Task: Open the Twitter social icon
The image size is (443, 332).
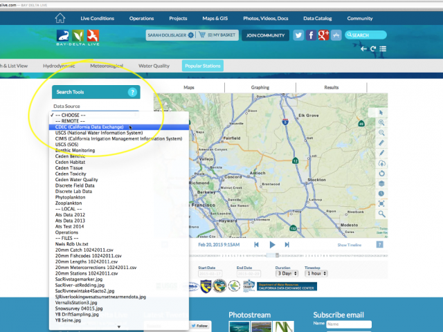Action: (x=298, y=35)
